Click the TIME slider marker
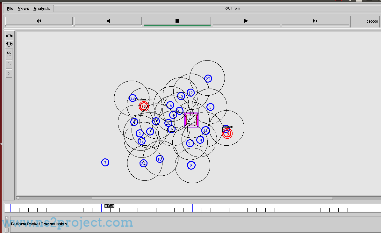Image resolution: width=381 pixels, height=233 pixels. pos(109,206)
